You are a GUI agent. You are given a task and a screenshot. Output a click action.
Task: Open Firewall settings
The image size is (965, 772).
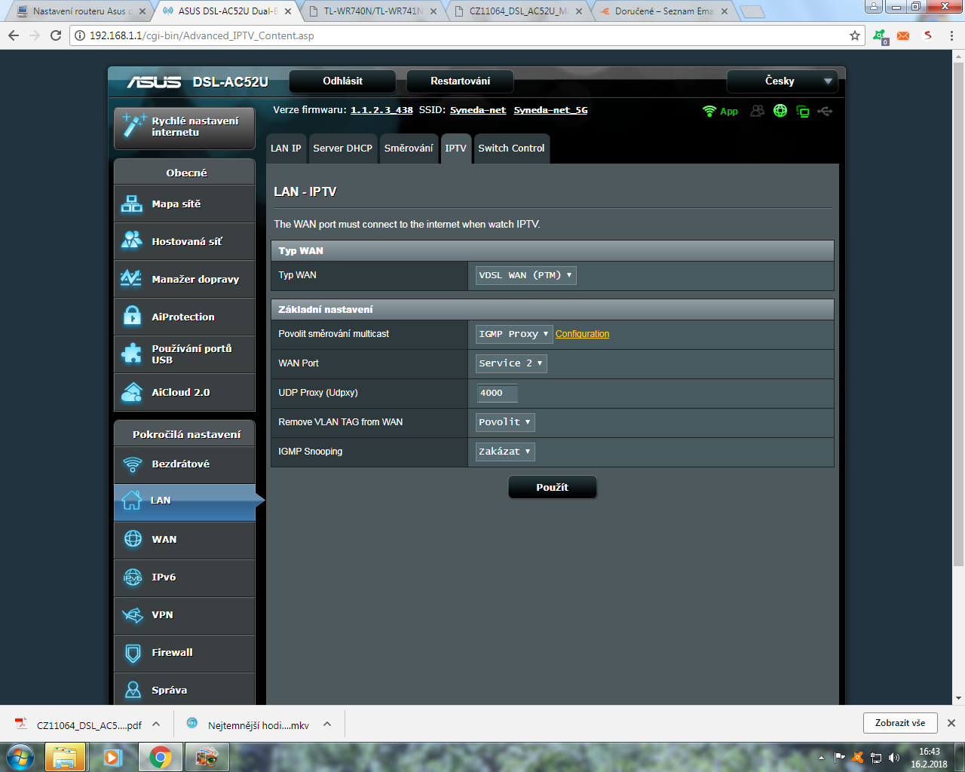pyautogui.click(x=185, y=653)
